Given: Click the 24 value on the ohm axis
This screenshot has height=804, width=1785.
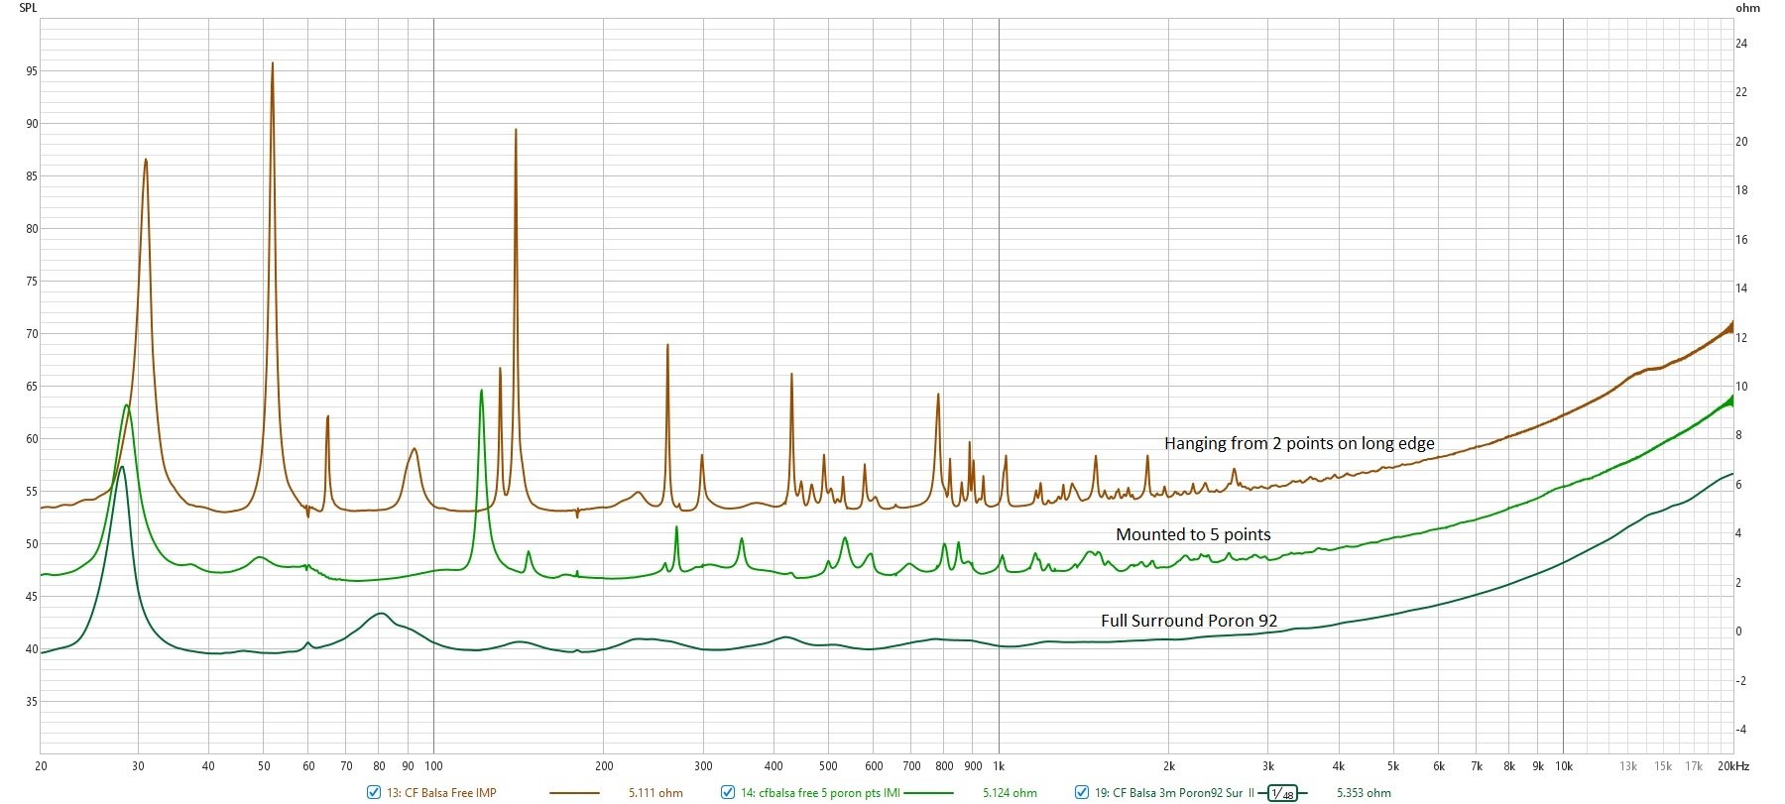Looking at the screenshot, I should [1741, 44].
